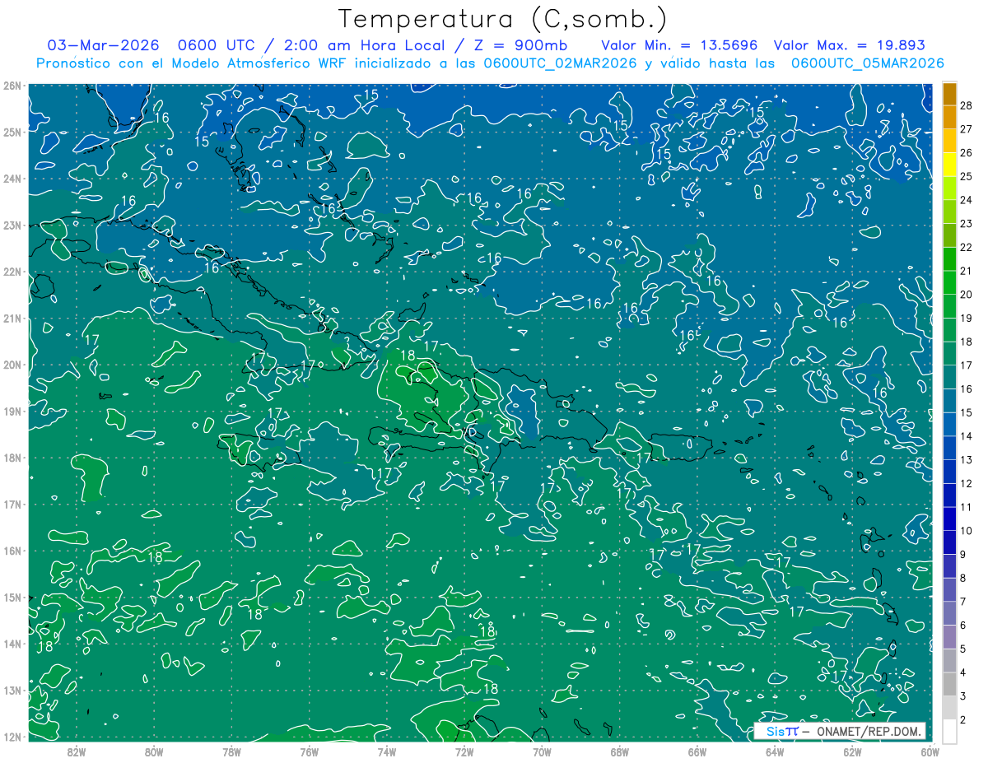Screen dimensions: 988x763
Task: Click color scale label "28"
Action: [966, 105]
